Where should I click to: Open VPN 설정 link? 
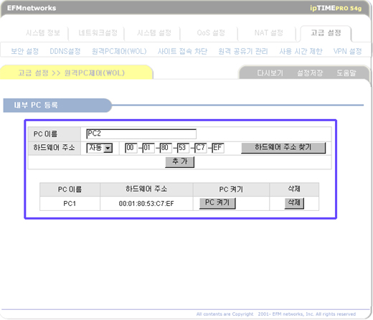347,51
